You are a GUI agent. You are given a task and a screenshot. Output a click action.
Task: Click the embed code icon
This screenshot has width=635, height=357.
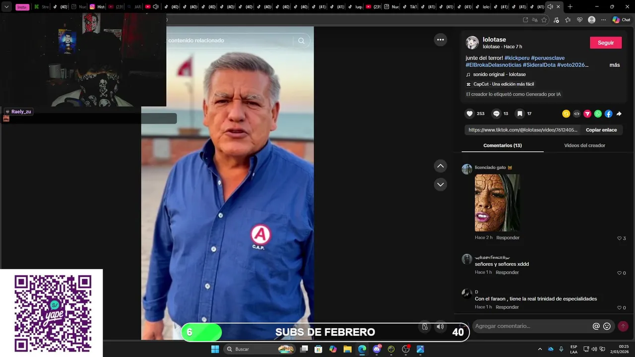pos(576,114)
